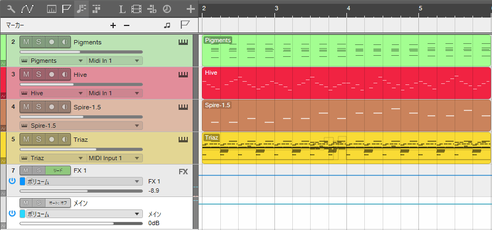Open the ruler track clock icon
The width and height of the screenshot is (492, 230).
(x=167, y=9)
